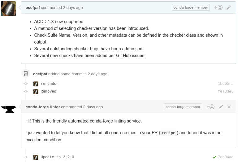The height and width of the screenshot is (162, 238).
Task: Click '2 days ago' timestamp on linter comment
Action: 93,107
